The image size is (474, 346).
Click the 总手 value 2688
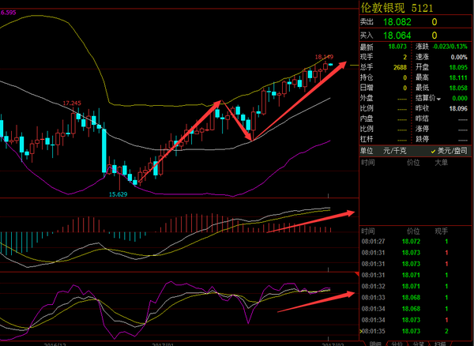[x=400, y=67]
